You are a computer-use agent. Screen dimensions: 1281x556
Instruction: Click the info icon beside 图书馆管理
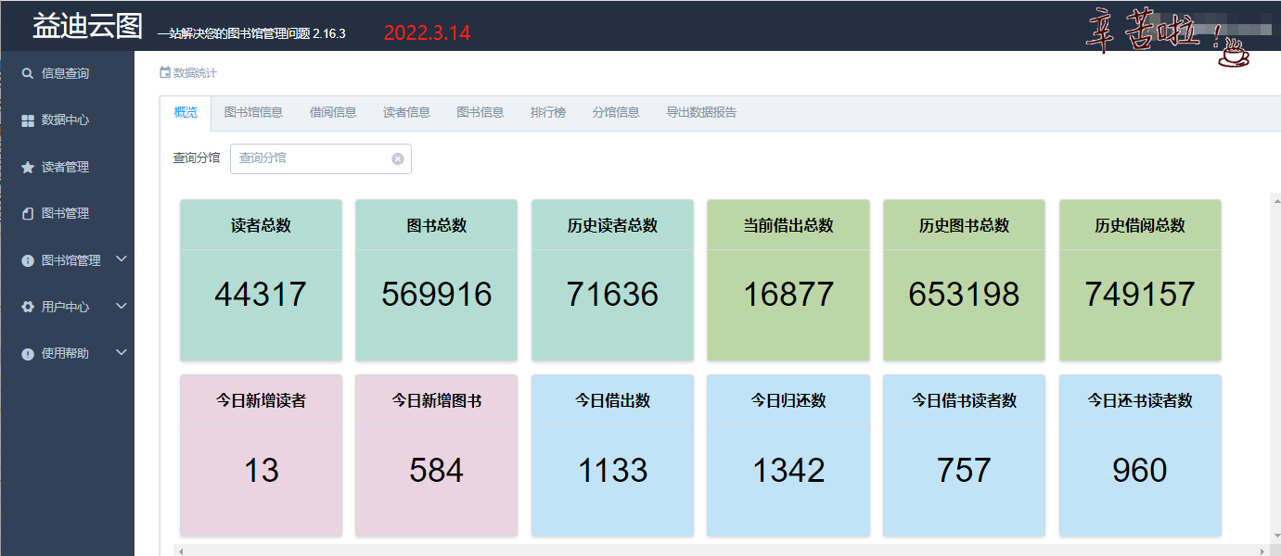tap(28, 261)
